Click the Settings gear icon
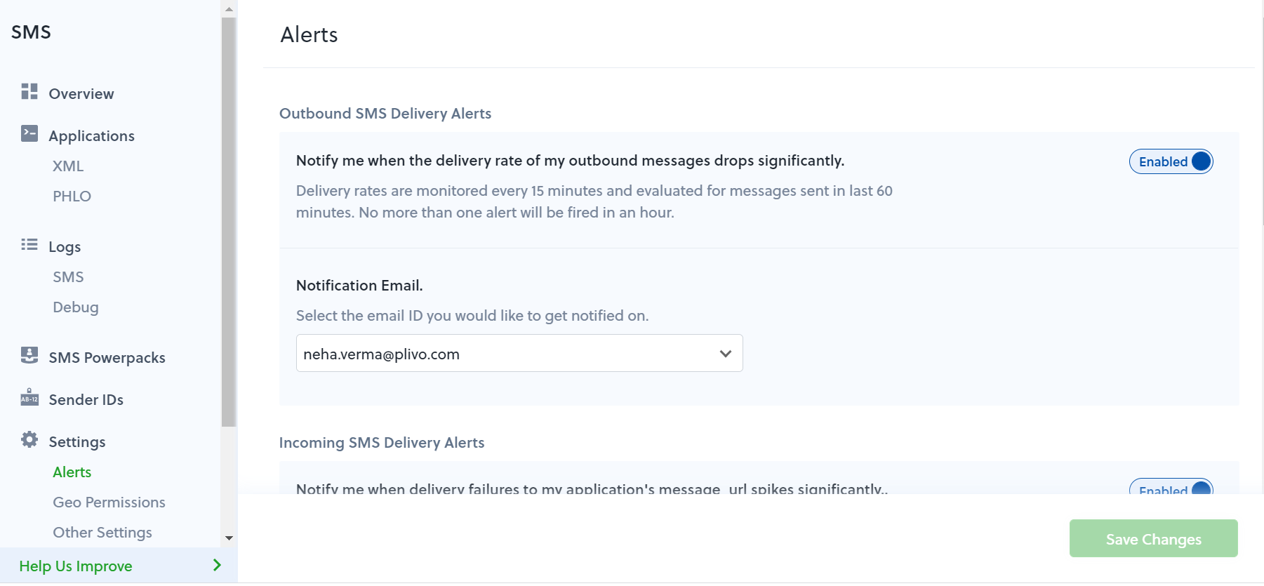 pos(29,439)
